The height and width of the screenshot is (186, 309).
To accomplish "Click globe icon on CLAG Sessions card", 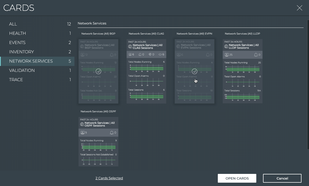I will 130,47.
